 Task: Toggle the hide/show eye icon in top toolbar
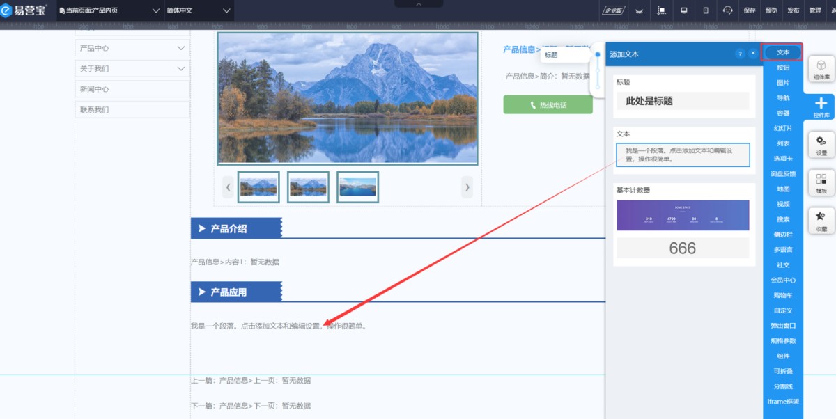pyautogui.click(x=640, y=10)
